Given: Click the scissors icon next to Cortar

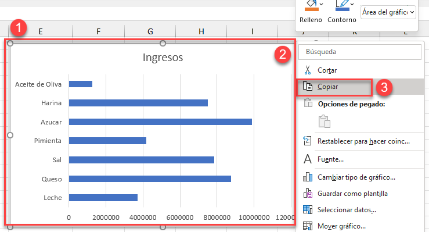Looking at the screenshot, I should [308, 70].
